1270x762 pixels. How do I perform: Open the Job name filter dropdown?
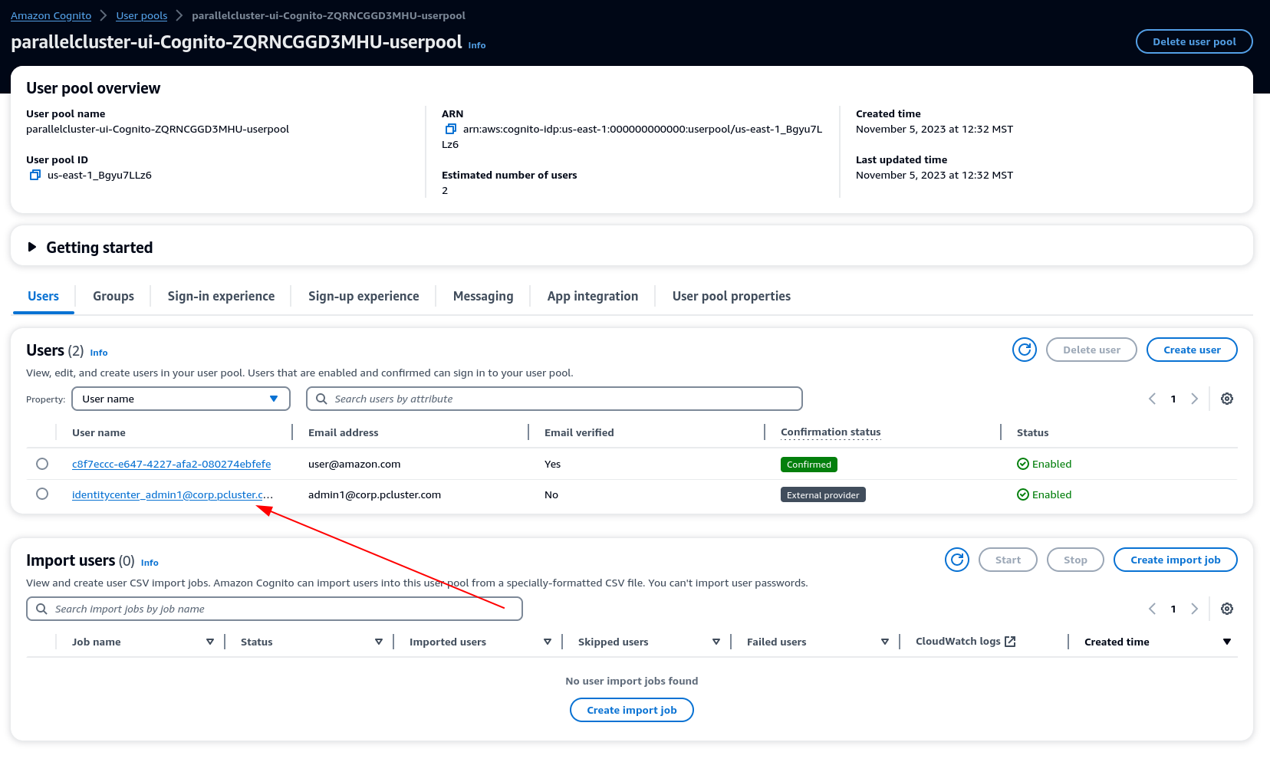pos(210,642)
